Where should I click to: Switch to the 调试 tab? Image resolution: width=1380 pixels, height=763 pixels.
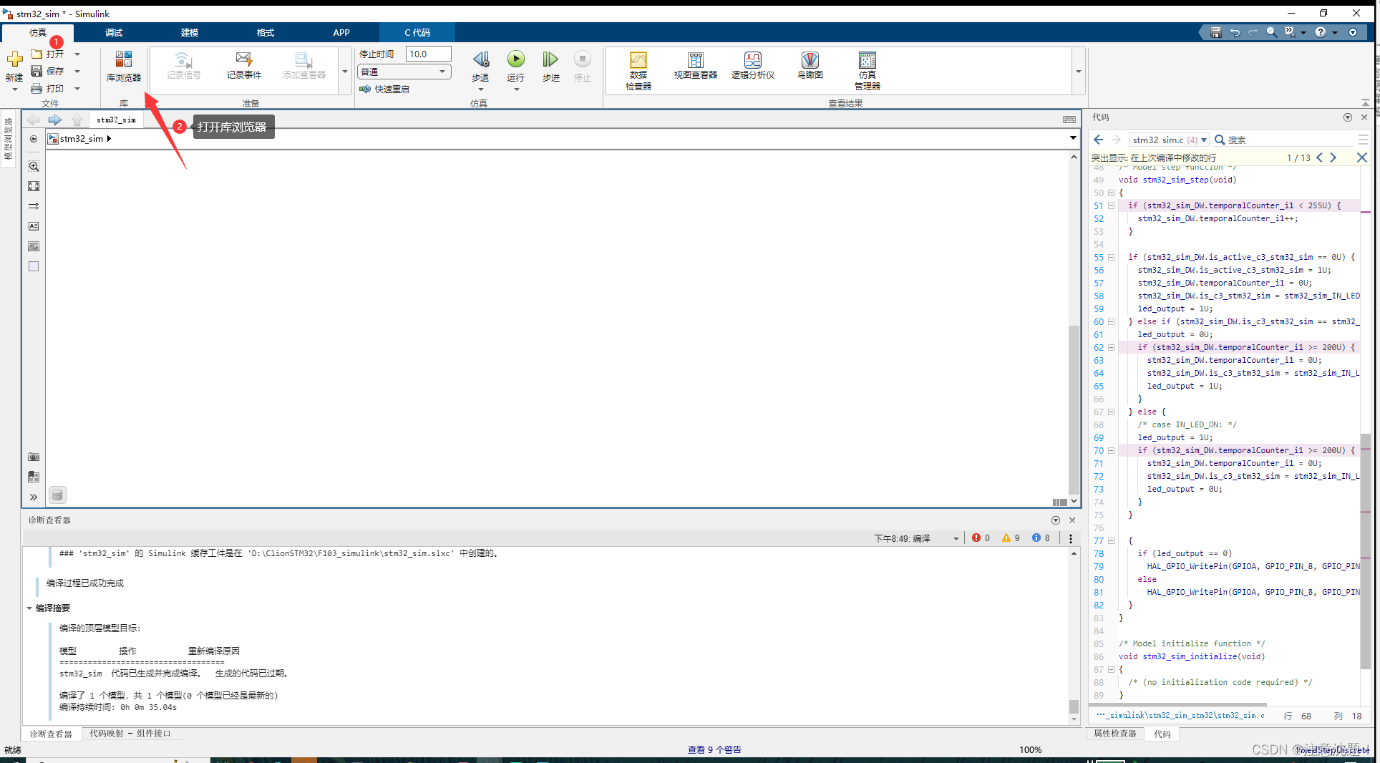tap(114, 32)
